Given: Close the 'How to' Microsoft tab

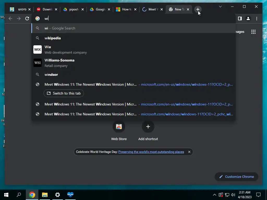Looking at the screenshot, I should click(135, 9).
